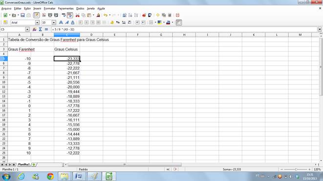Click the formula input line
The image size is (323, 181).
(x=184, y=30)
